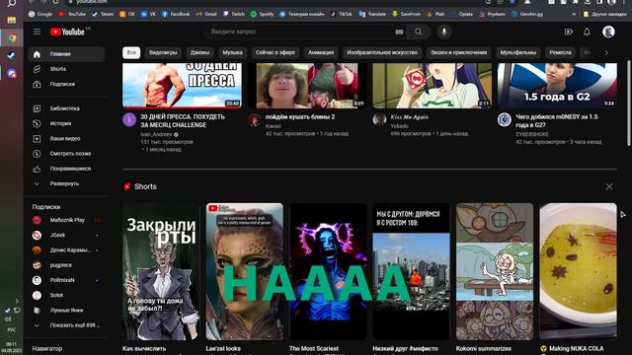632x355 pixels.
Task: Close the Shorts shelf
Action: pos(609,186)
